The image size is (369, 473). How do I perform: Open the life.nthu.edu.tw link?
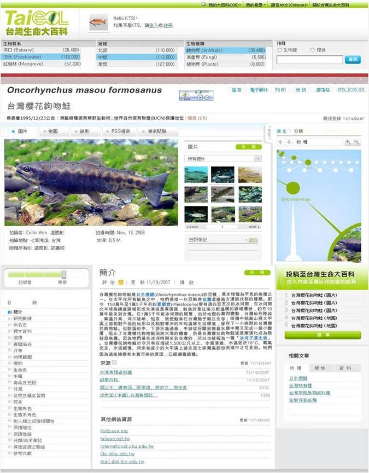coord(117,454)
